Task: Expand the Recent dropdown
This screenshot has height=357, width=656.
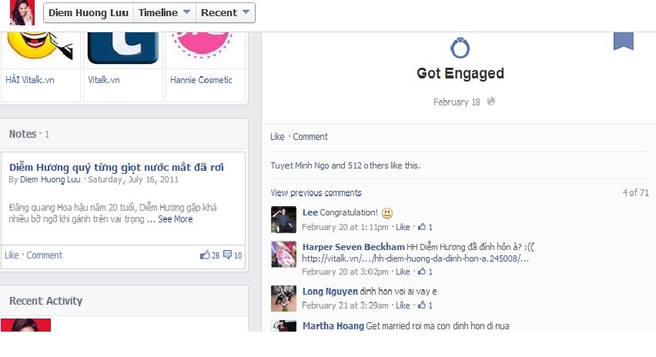Action: 225,13
